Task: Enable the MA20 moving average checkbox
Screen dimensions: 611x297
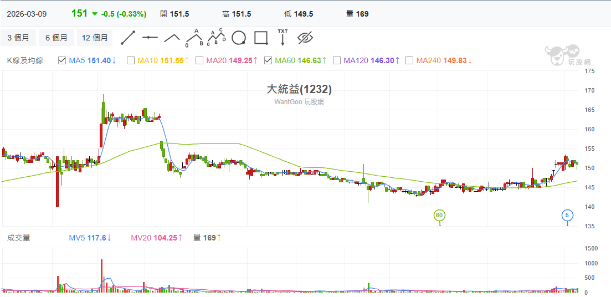Action: pos(199,60)
